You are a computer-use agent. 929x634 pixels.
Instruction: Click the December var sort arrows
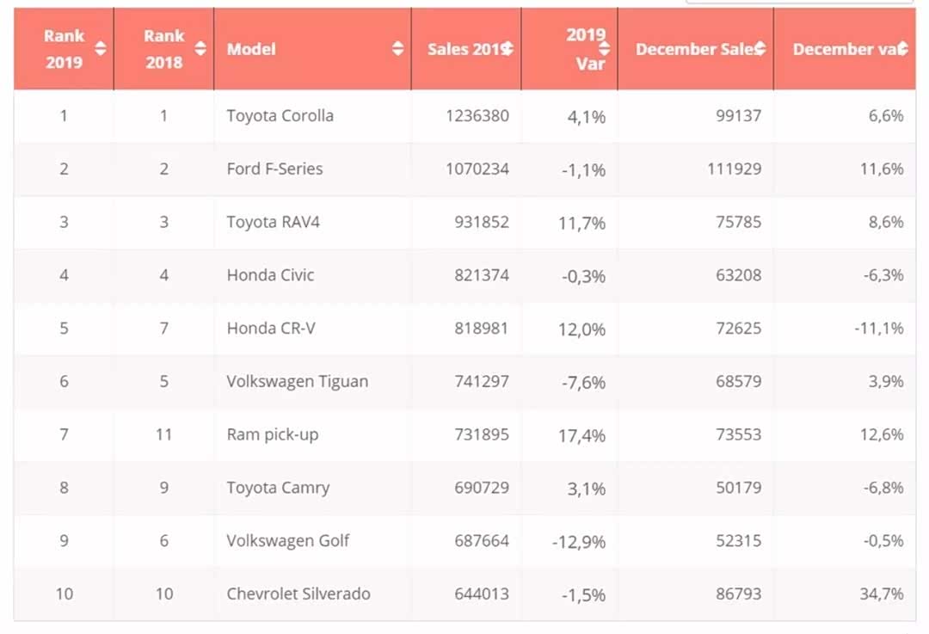pos(901,49)
